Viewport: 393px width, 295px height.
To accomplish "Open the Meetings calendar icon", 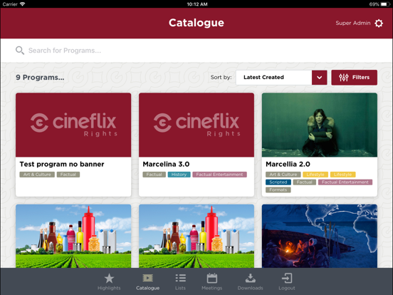I will click(212, 278).
